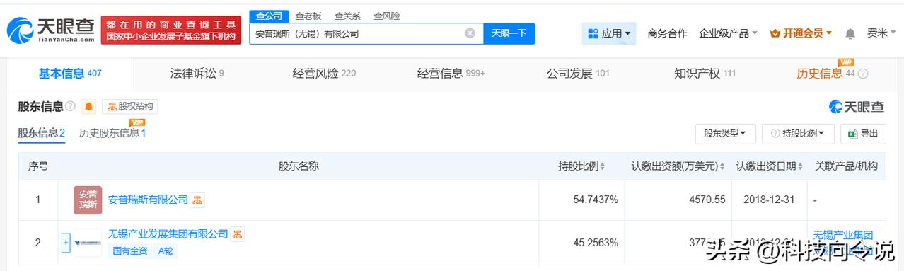This screenshot has height=271, width=904.
Task: Select the 查风险 search tab
Action: tap(386, 16)
